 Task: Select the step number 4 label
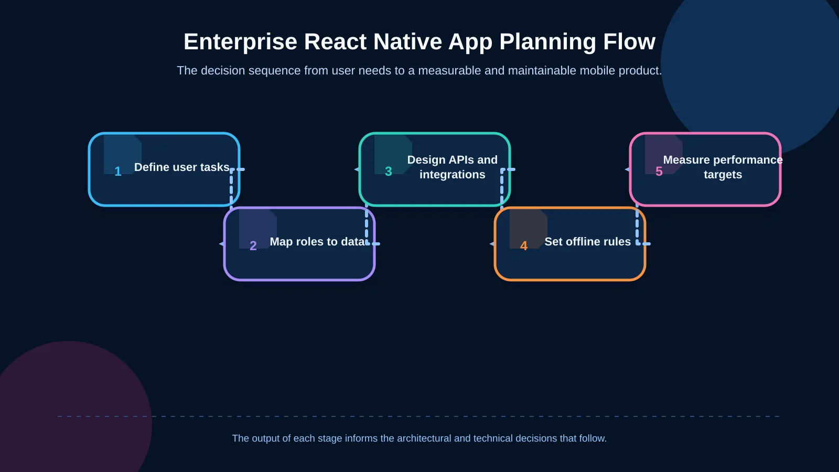(x=524, y=246)
